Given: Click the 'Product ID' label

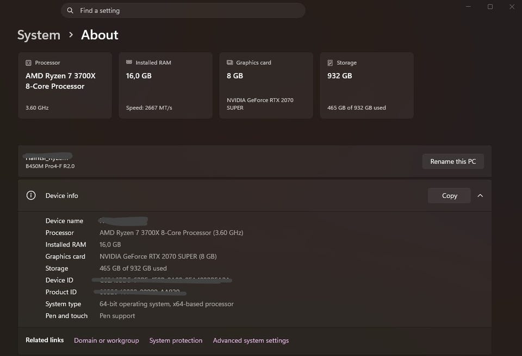Looking at the screenshot, I should click(61, 292).
